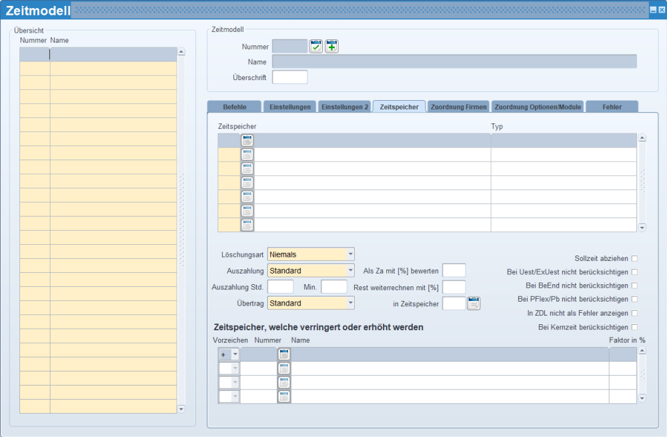Open the Zuordnung Firmen tab
The image size is (667, 437).
pyautogui.click(x=459, y=107)
